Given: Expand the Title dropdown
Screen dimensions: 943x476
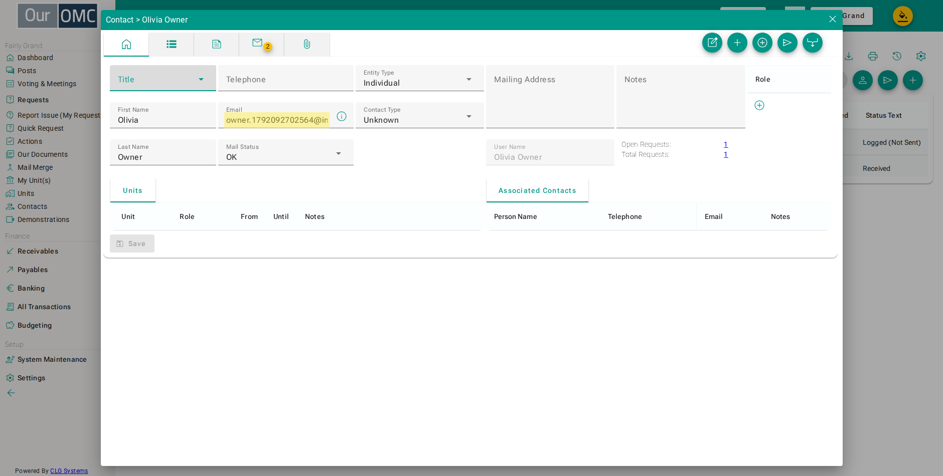Looking at the screenshot, I should point(163,78).
